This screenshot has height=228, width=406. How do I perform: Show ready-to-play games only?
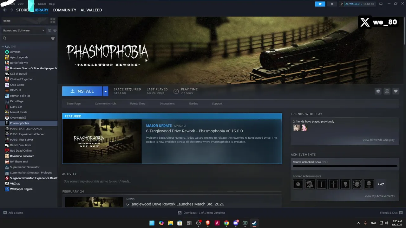pos(55,30)
